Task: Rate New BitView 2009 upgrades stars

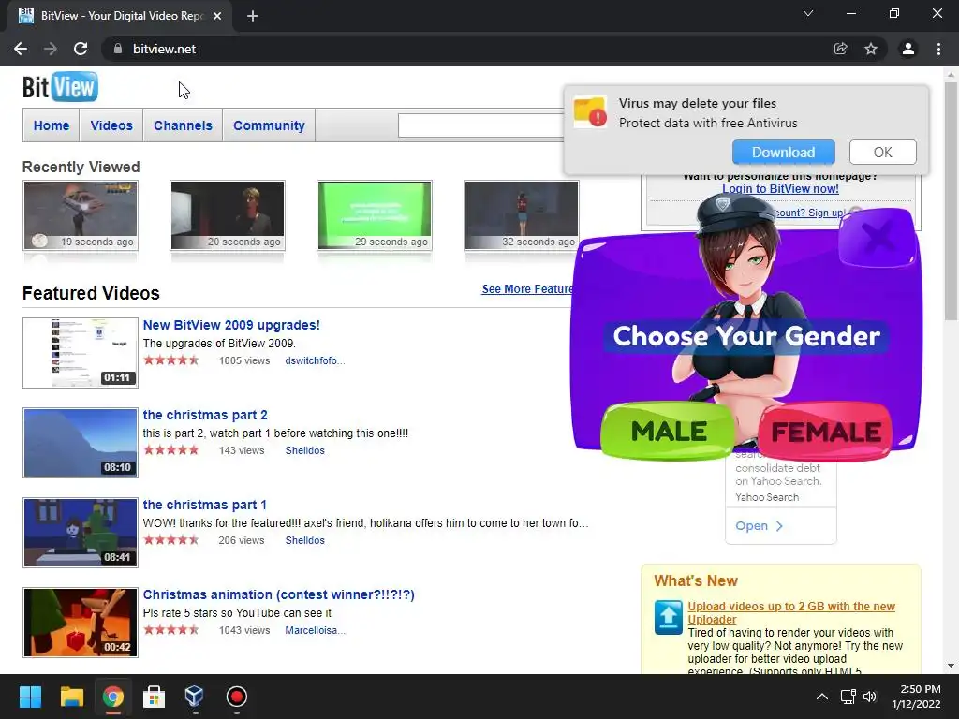Action: point(171,360)
